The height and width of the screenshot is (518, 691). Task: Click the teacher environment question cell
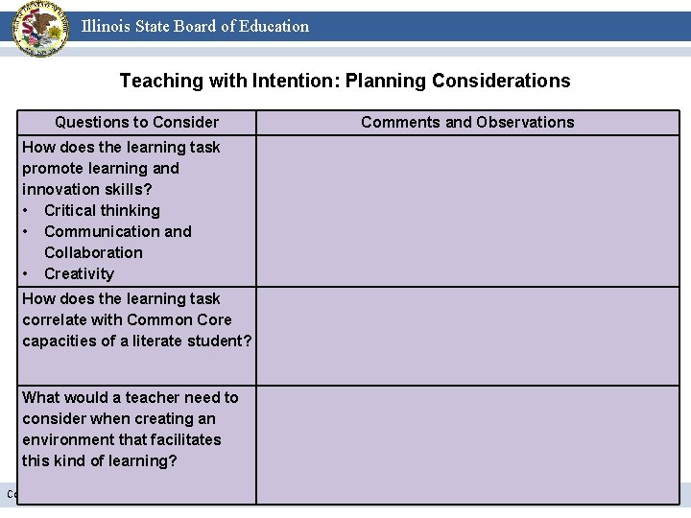136,445
